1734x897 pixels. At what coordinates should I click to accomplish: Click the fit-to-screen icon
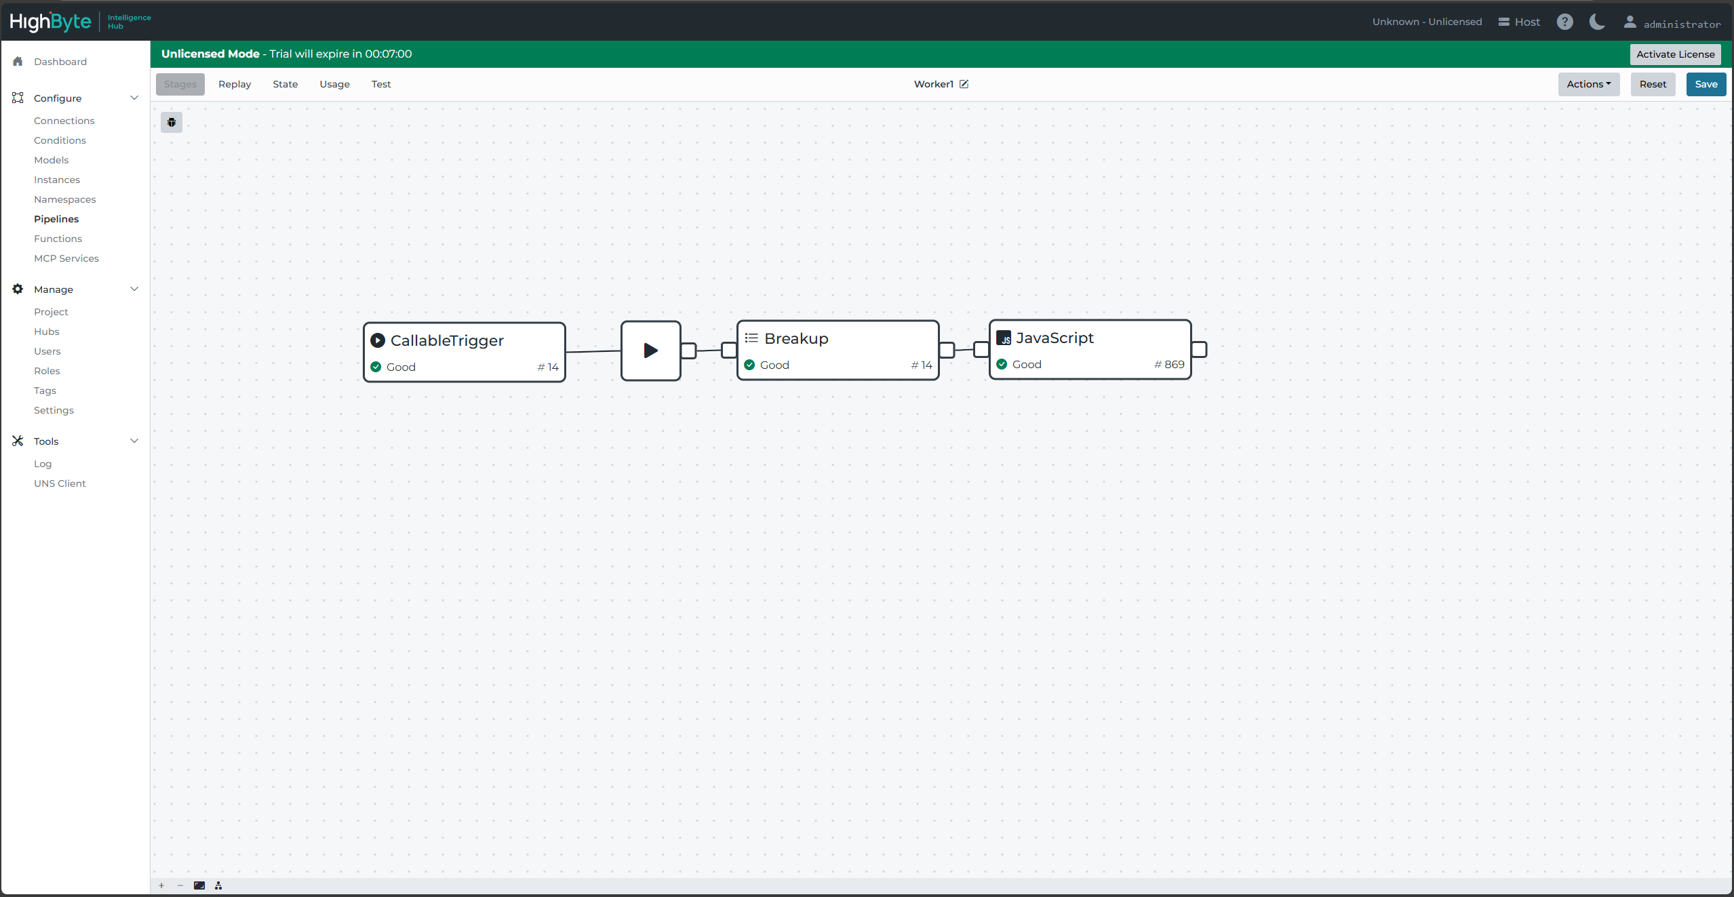199,885
